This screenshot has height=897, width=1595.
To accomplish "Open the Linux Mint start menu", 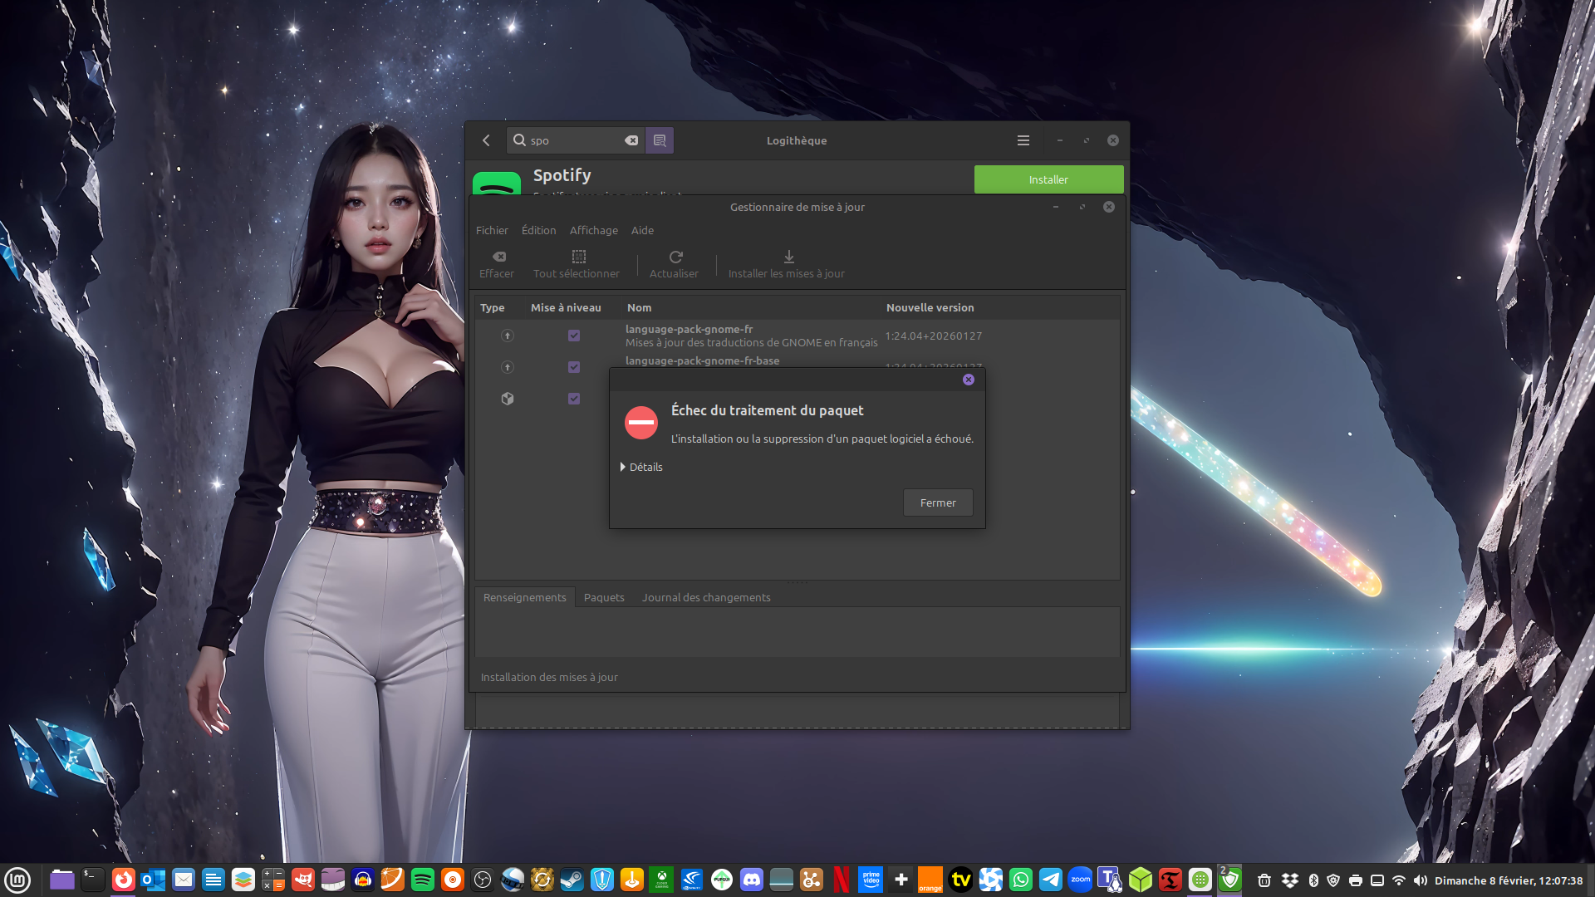I will coord(17,880).
